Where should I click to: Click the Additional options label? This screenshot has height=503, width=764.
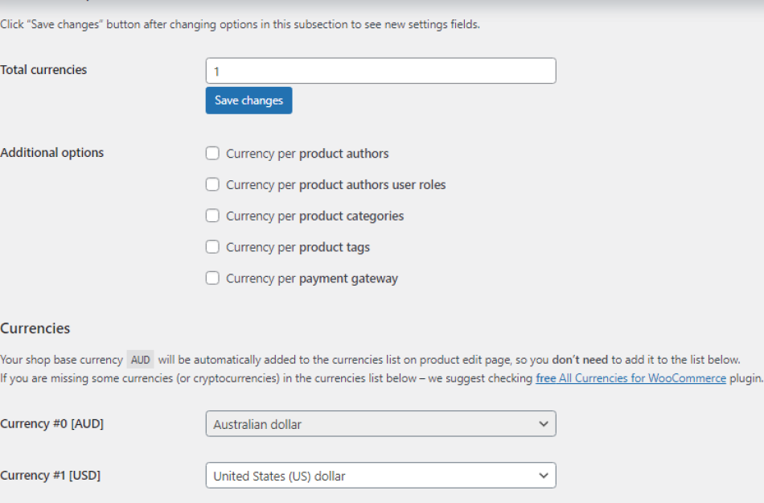[x=51, y=152]
